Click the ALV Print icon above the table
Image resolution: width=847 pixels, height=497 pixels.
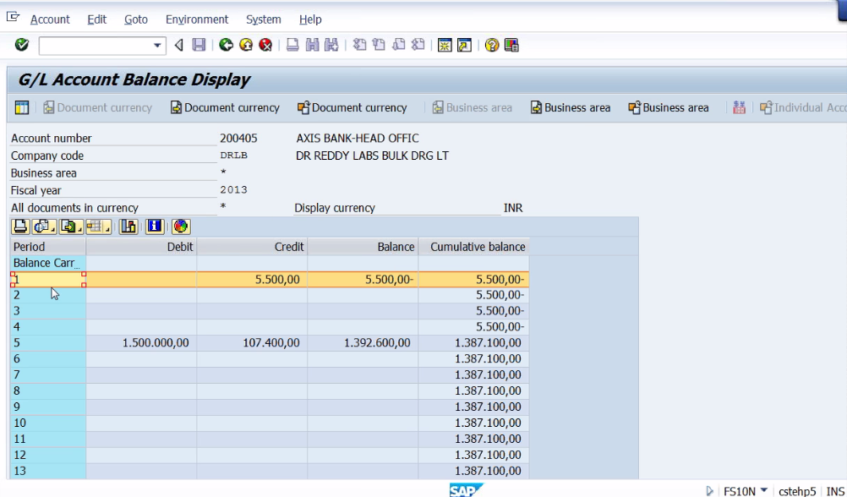tap(20, 227)
